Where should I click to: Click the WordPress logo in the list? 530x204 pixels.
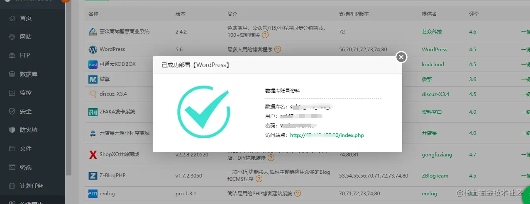93,49
